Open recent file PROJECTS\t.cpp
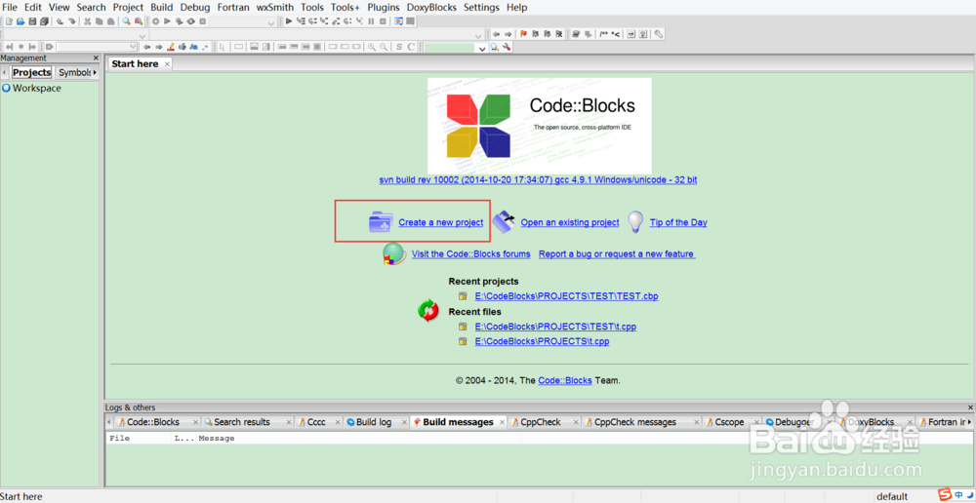This screenshot has height=503, width=976. pyautogui.click(x=542, y=341)
